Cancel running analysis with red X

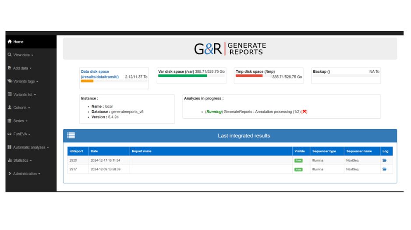click(x=305, y=112)
